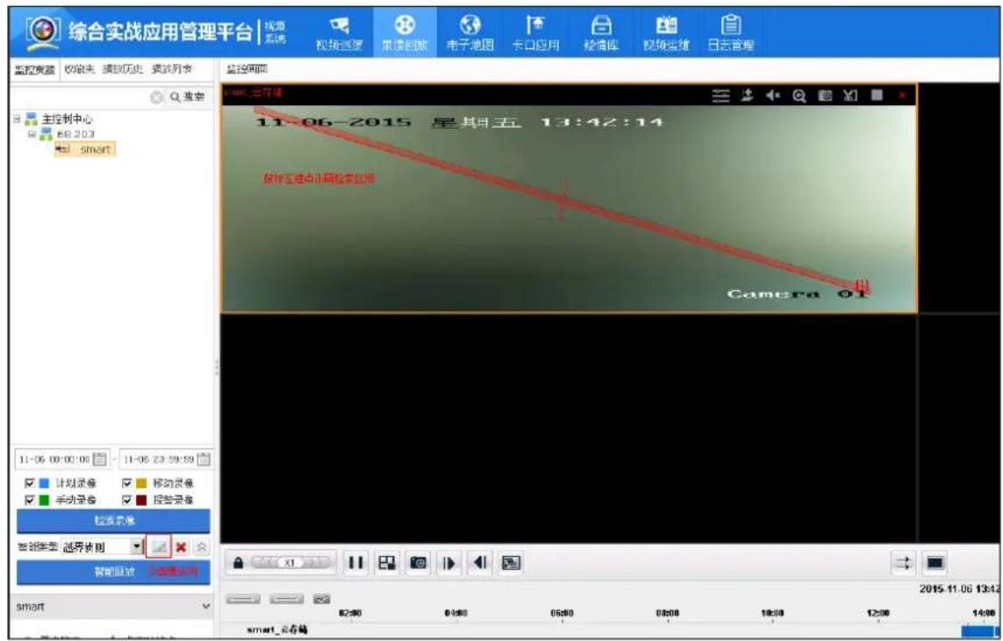Step backward one frame

pos(480,563)
